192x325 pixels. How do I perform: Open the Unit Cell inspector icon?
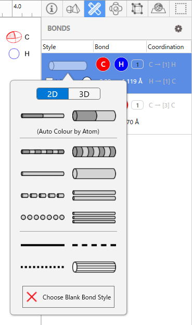tap(137, 9)
